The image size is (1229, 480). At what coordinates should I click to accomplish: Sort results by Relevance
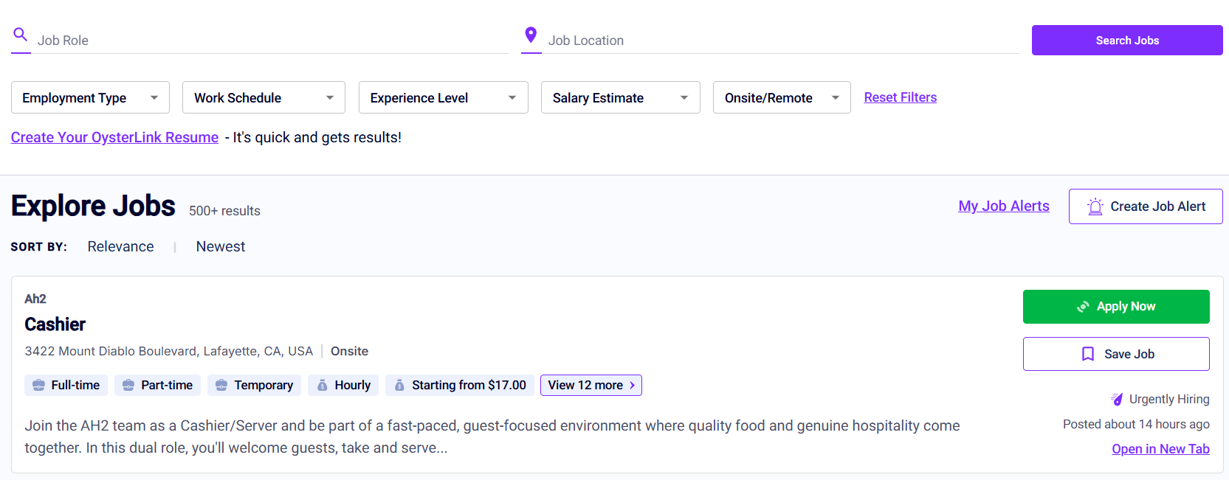pyautogui.click(x=120, y=247)
